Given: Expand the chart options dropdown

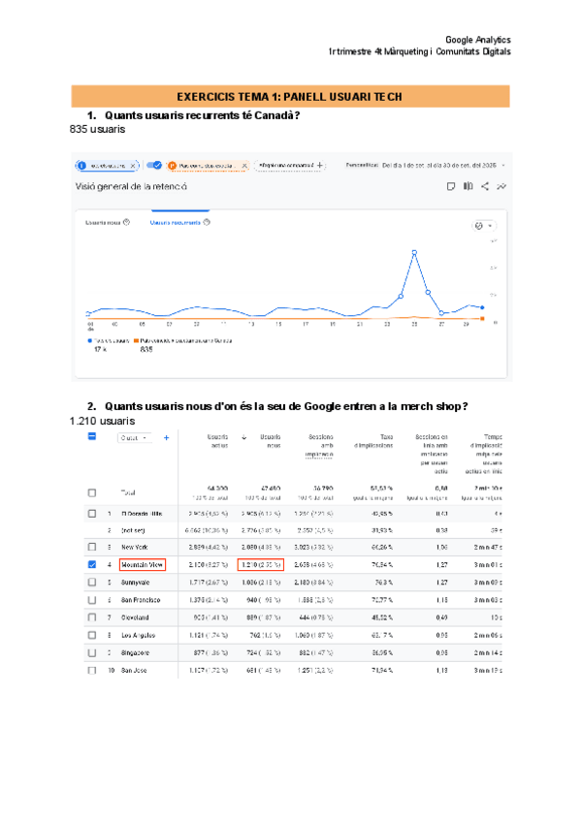Looking at the screenshot, I should pyautogui.click(x=481, y=225).
